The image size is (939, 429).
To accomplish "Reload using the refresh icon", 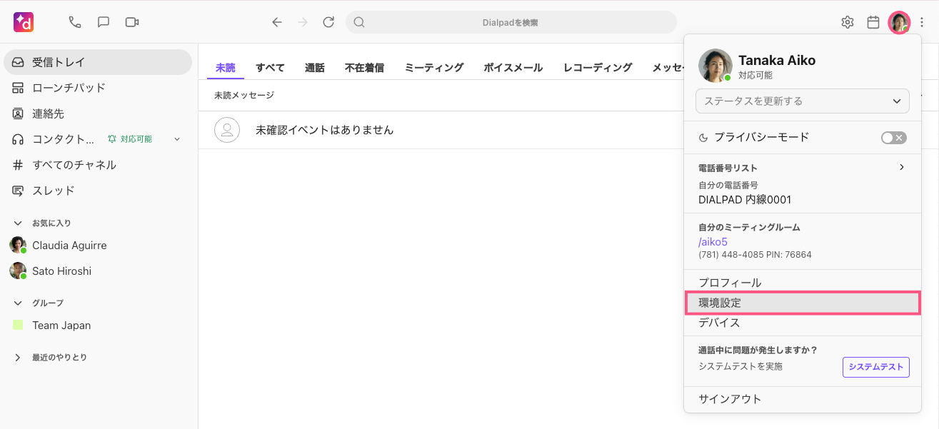I will [328, 22].
